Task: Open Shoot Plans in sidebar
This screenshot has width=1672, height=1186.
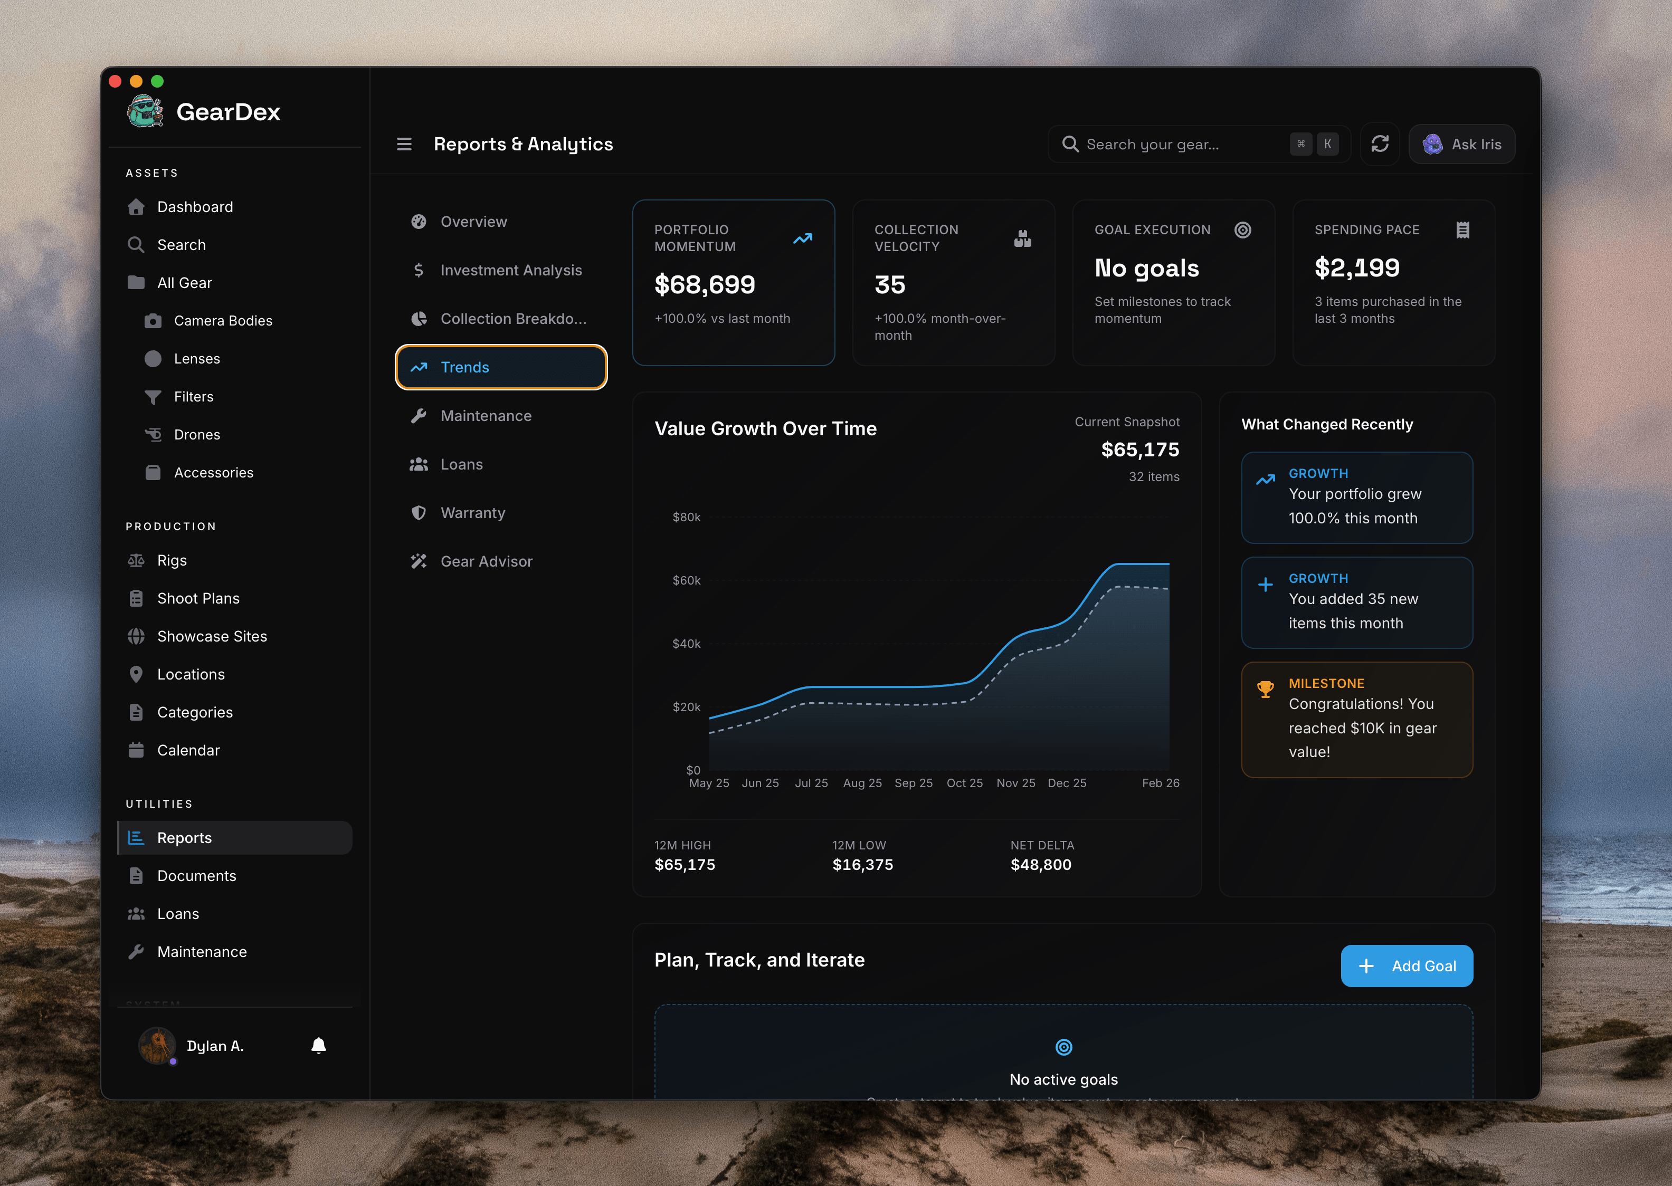Action: (x=234, y=598)
